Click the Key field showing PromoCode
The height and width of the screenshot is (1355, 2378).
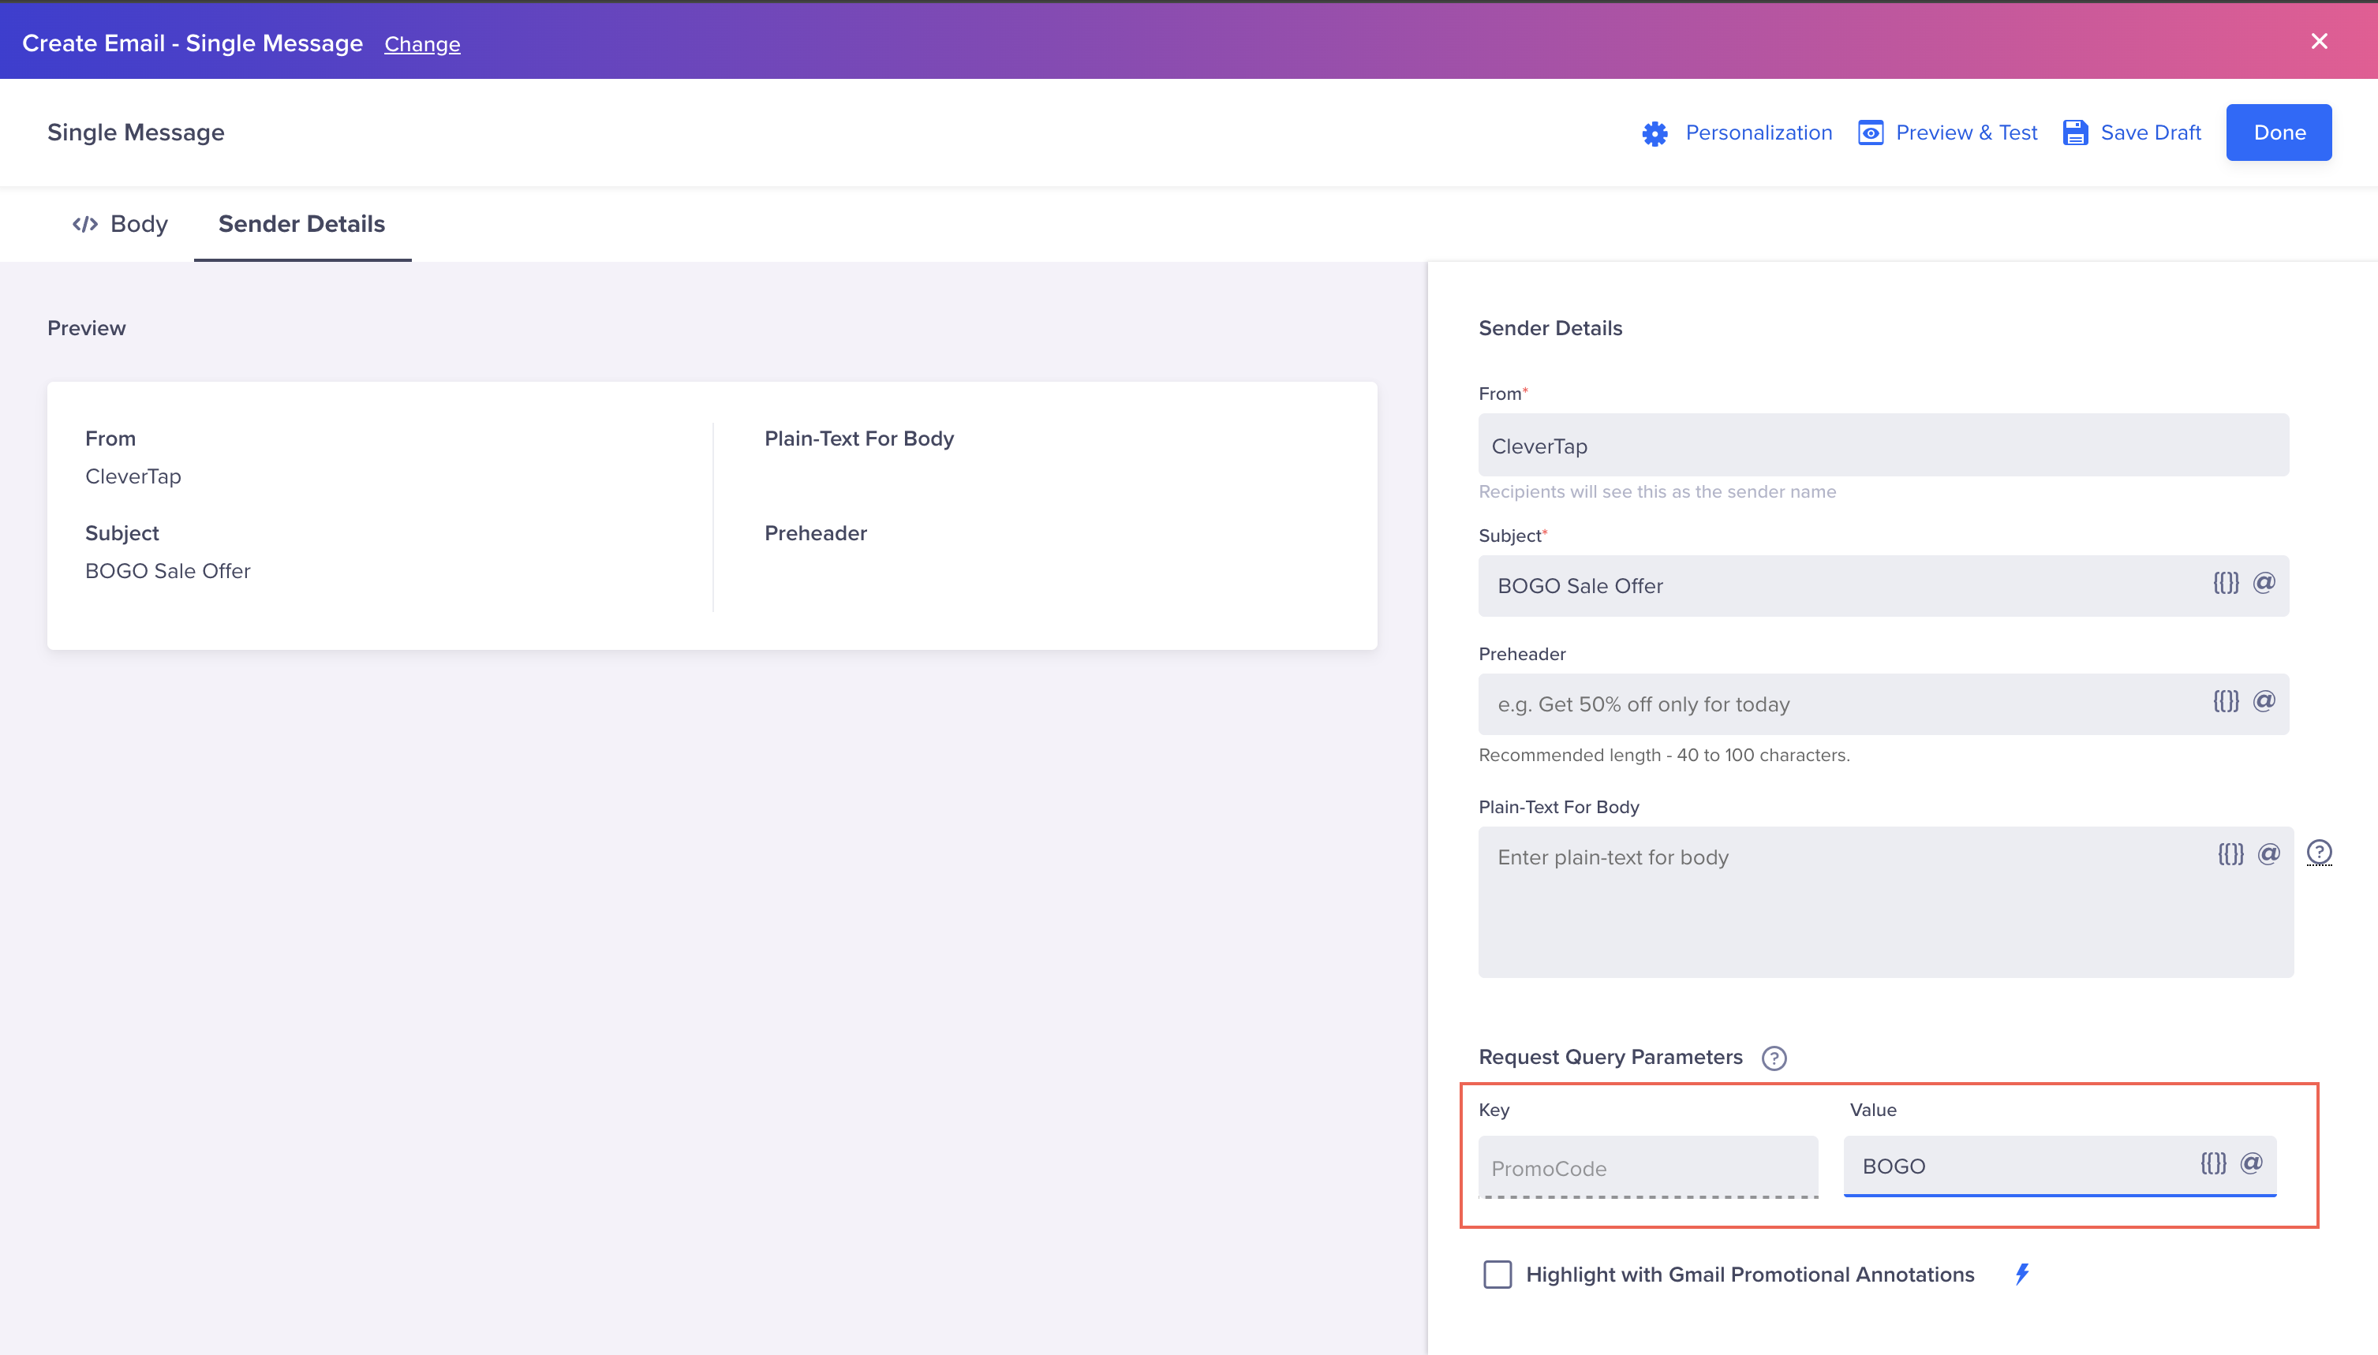tap(1647, 1168)
